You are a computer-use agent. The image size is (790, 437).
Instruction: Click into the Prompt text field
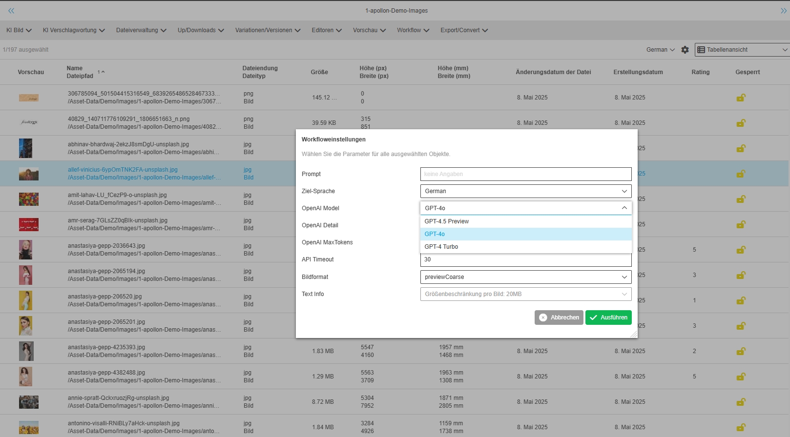coord(525,174)
